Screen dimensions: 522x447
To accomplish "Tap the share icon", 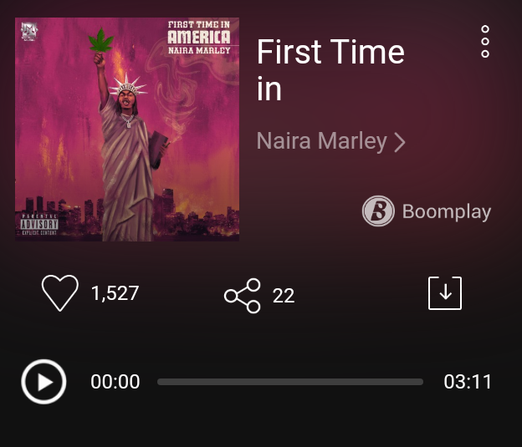I will pyautogui.click(x=243, y=296).
